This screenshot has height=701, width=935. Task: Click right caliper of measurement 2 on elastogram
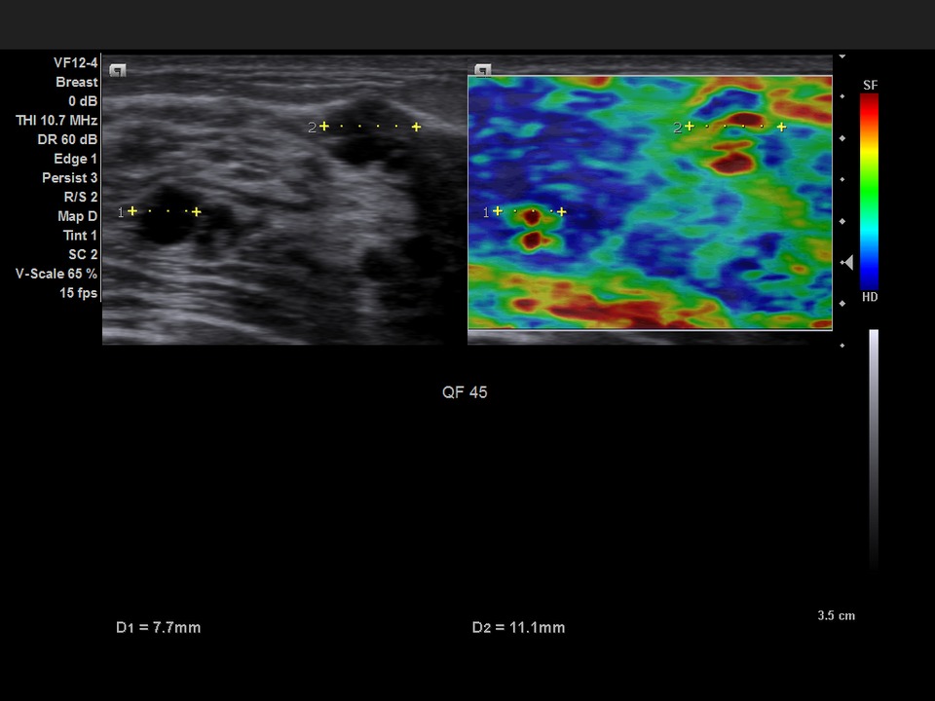click(x=781, y=127)
